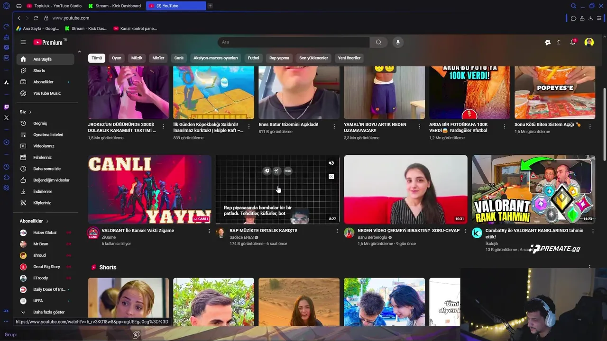This screenshot has width=607, height=341.
Task: Open options menu for Enes Batur Gizemini Açıkladı
Action: pos(334,126)
